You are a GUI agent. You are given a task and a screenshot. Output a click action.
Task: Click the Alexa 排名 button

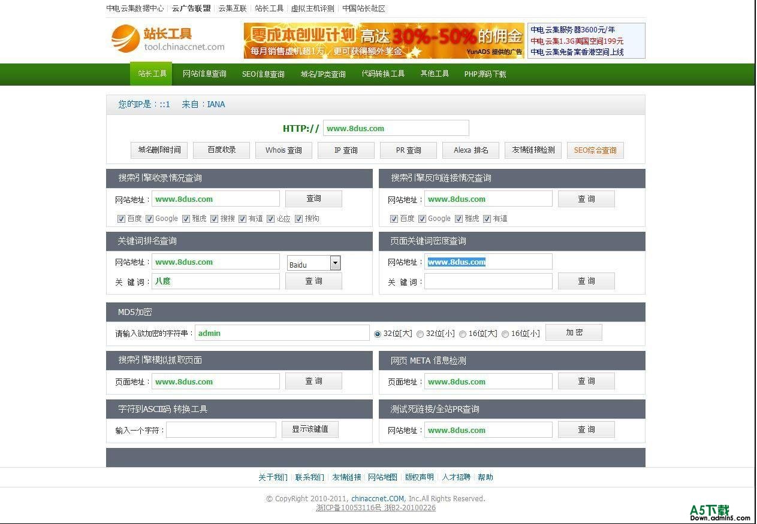[471, 150]
